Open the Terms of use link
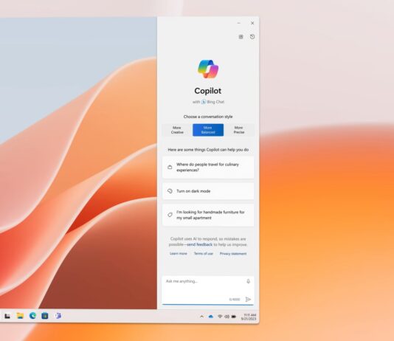 click(x=204, y=254)
